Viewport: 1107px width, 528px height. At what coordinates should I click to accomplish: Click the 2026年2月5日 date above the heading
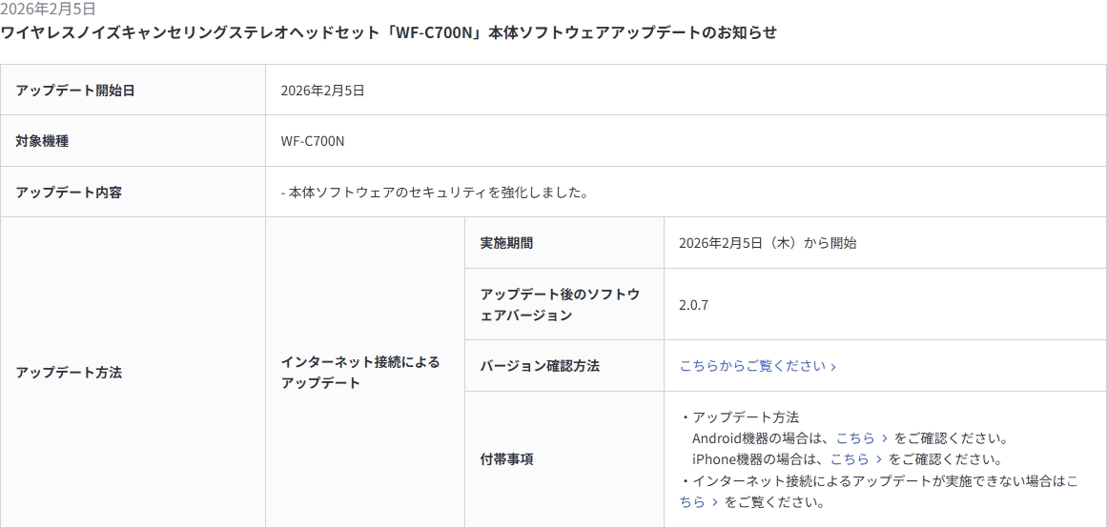(48, 10)
